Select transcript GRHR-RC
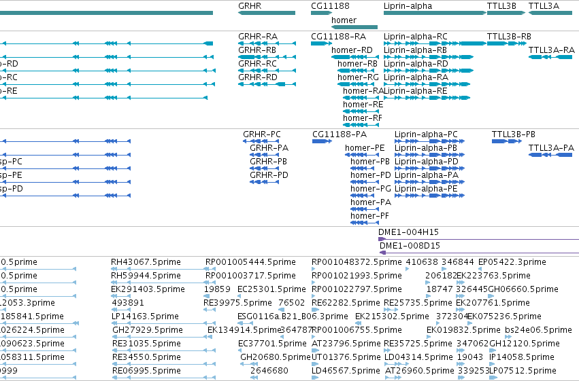 257,64
